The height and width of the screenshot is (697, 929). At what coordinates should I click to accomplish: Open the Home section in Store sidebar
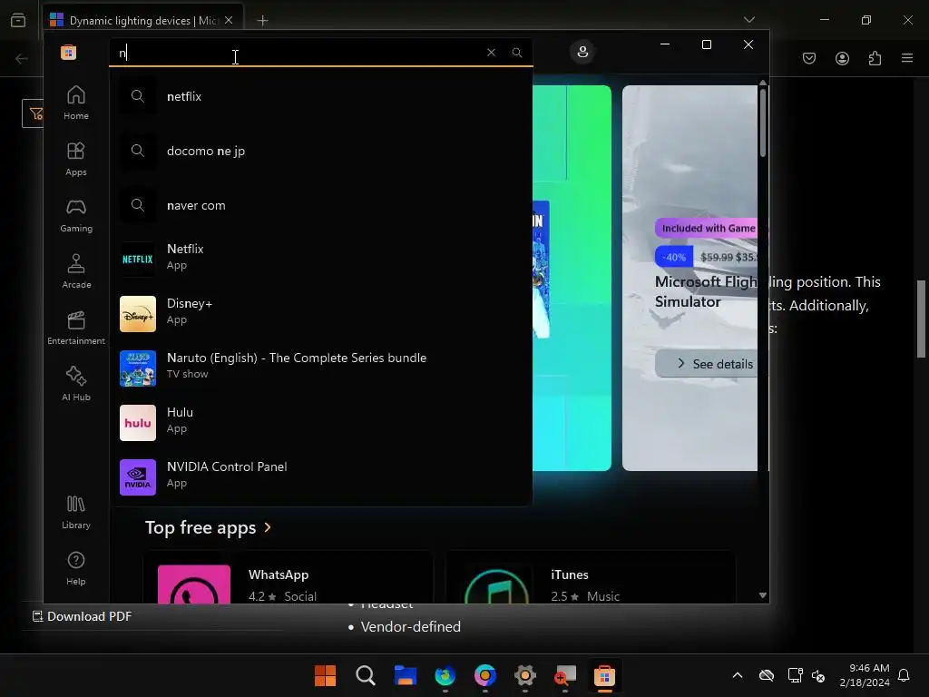point(76,103)
